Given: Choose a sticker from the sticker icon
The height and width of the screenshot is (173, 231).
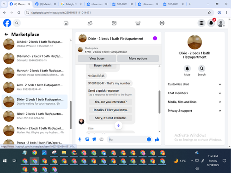Looking at the screenshot, I should tap(94, 139).
